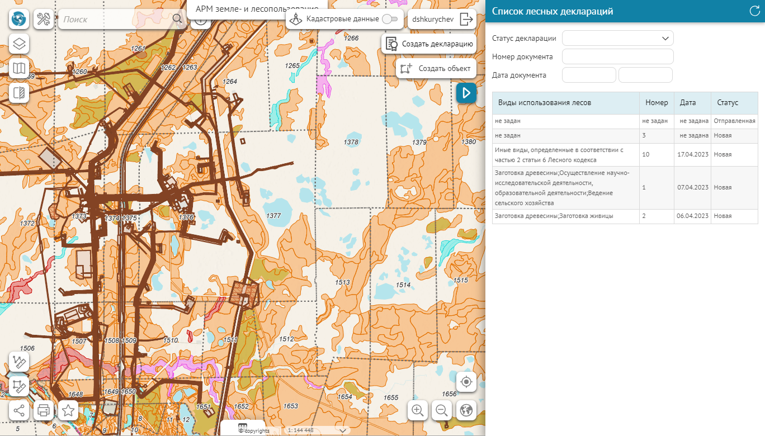The width and height of the screenshot is (765, 436).
Task: Collapse the declarations side panel arrow
Action: click(466, 93)
